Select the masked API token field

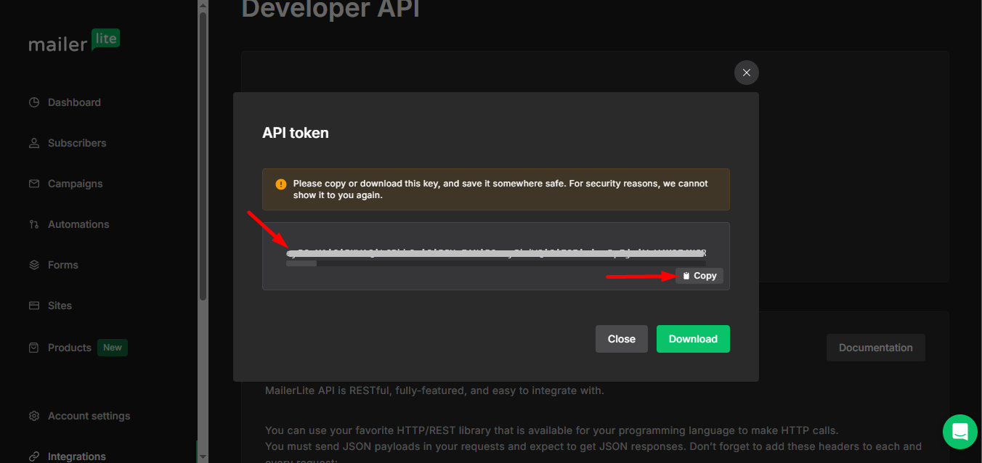496,254
